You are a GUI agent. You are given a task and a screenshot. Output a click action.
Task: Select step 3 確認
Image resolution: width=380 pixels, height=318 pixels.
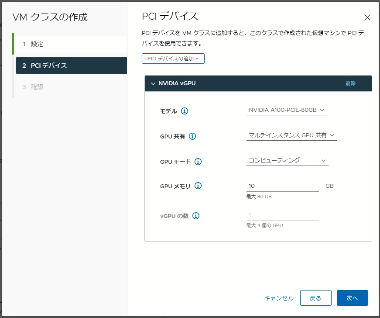(70, 87)
